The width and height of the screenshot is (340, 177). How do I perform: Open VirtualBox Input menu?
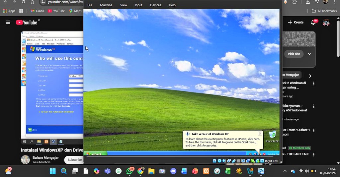pos(138,5)
